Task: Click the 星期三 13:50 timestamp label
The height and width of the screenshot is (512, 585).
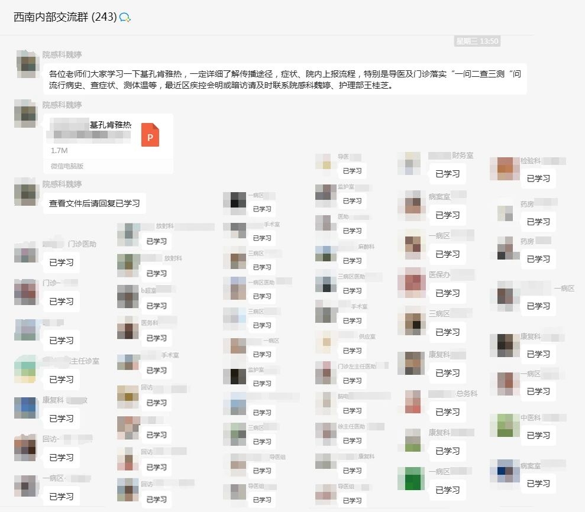Action: [x=477, y=41]
